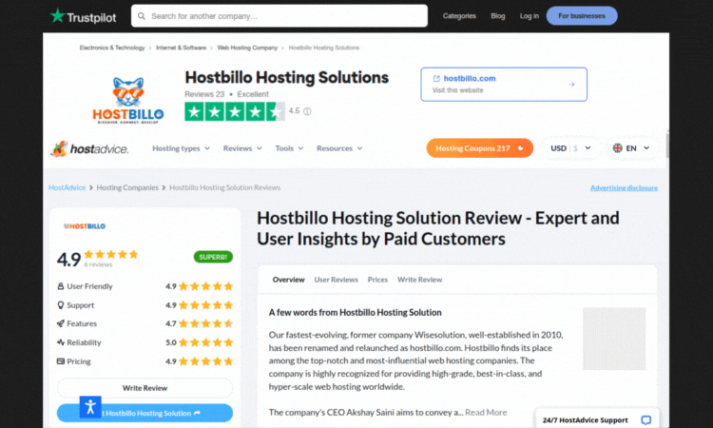Open the hostbillo.com website link
713x428 pixels.
point(470,78)
